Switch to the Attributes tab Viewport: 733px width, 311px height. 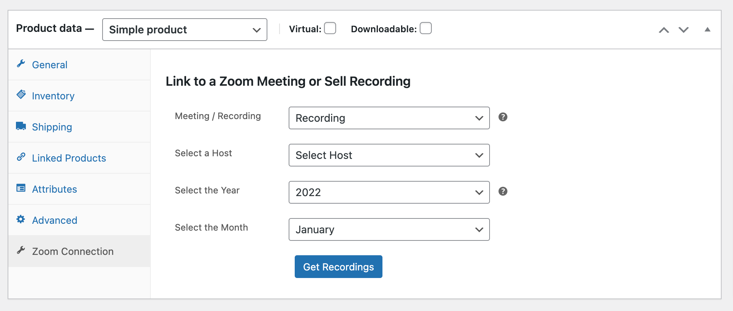tap(79, 189)
